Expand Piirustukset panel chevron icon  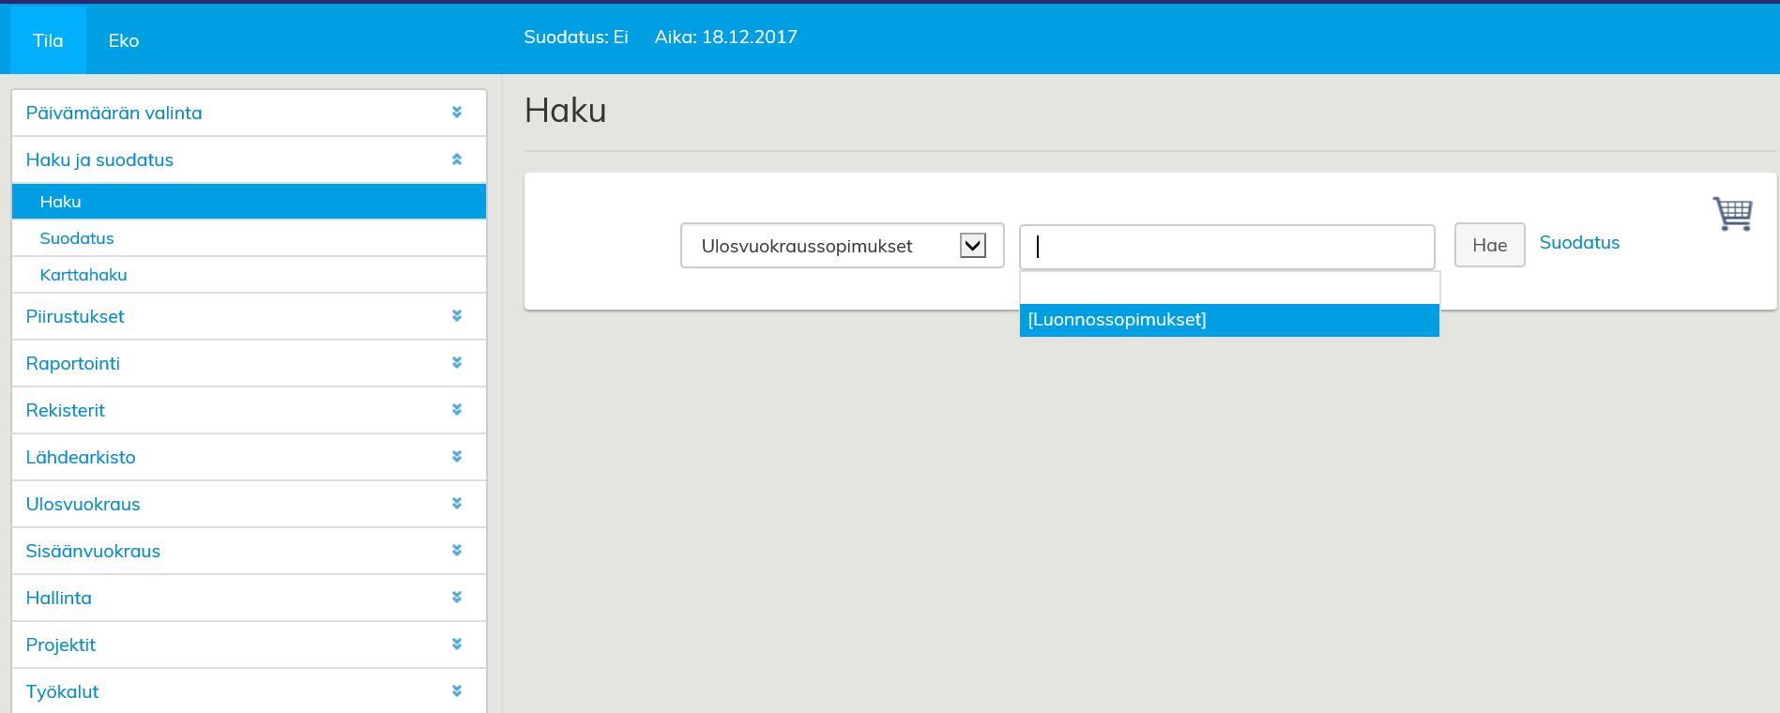[x=457, y=316]
